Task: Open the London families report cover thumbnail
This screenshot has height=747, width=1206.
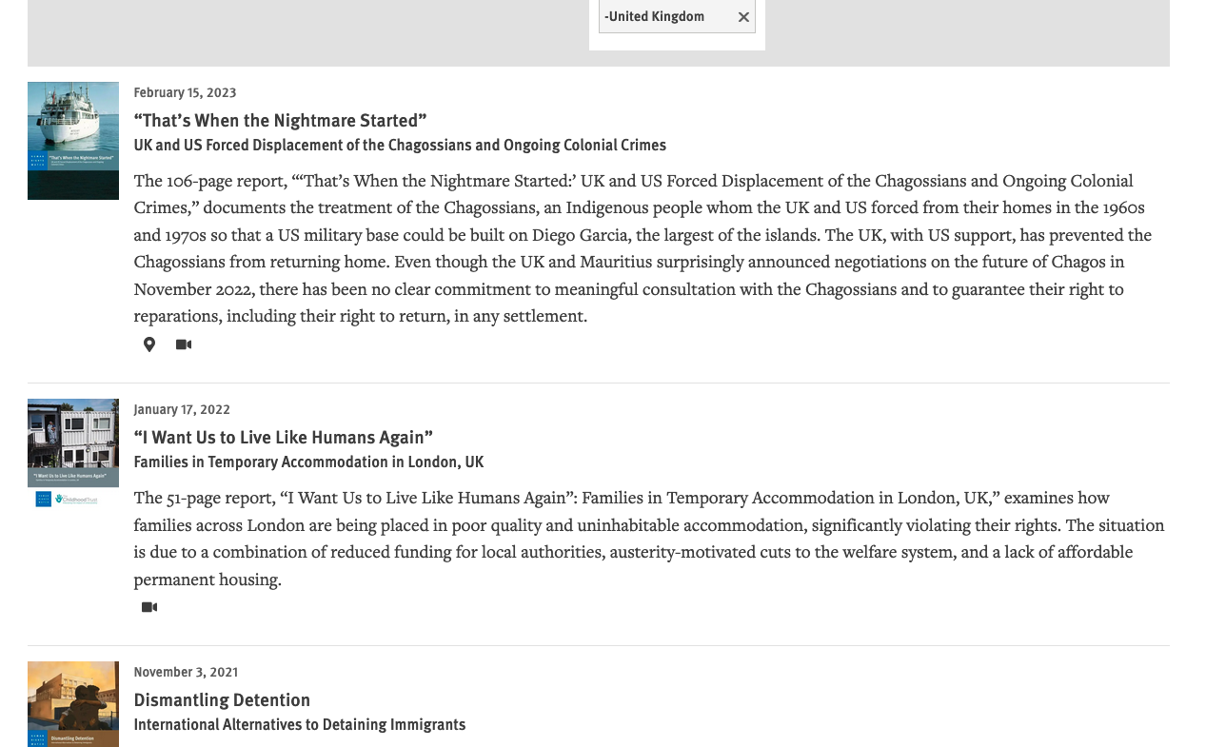Action: pos(73,453)
